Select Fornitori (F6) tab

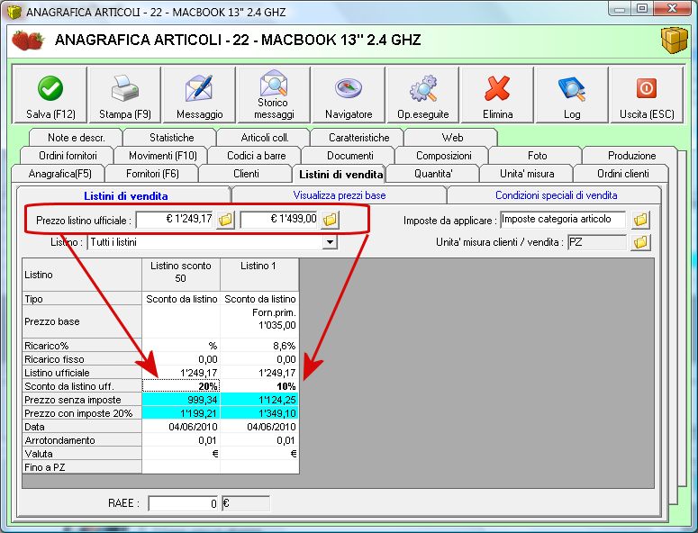click(x=152, y=174)
